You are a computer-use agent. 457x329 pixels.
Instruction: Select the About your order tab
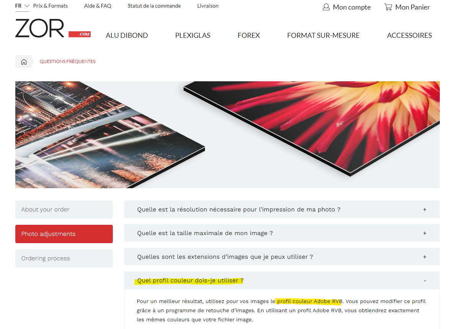click(x=64, y=210)
